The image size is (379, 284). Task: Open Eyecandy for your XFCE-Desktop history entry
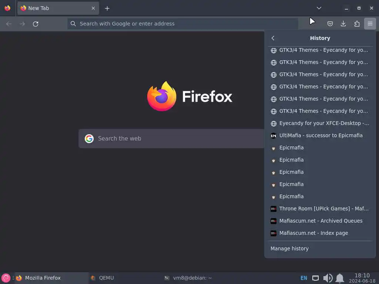(x=320, y=124)
